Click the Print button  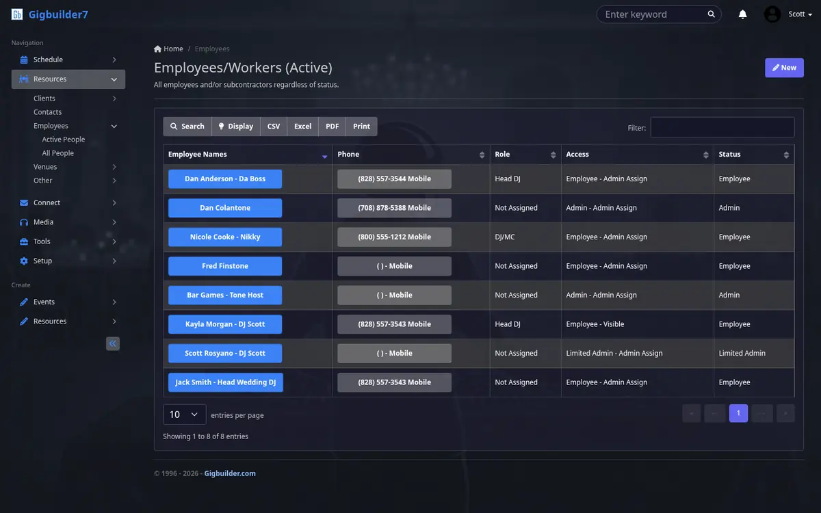click(362, 127)
